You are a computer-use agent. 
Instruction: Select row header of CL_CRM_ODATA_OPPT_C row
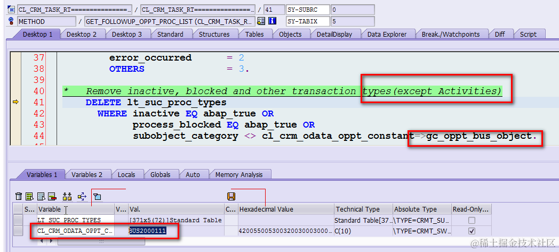[18, 231]
